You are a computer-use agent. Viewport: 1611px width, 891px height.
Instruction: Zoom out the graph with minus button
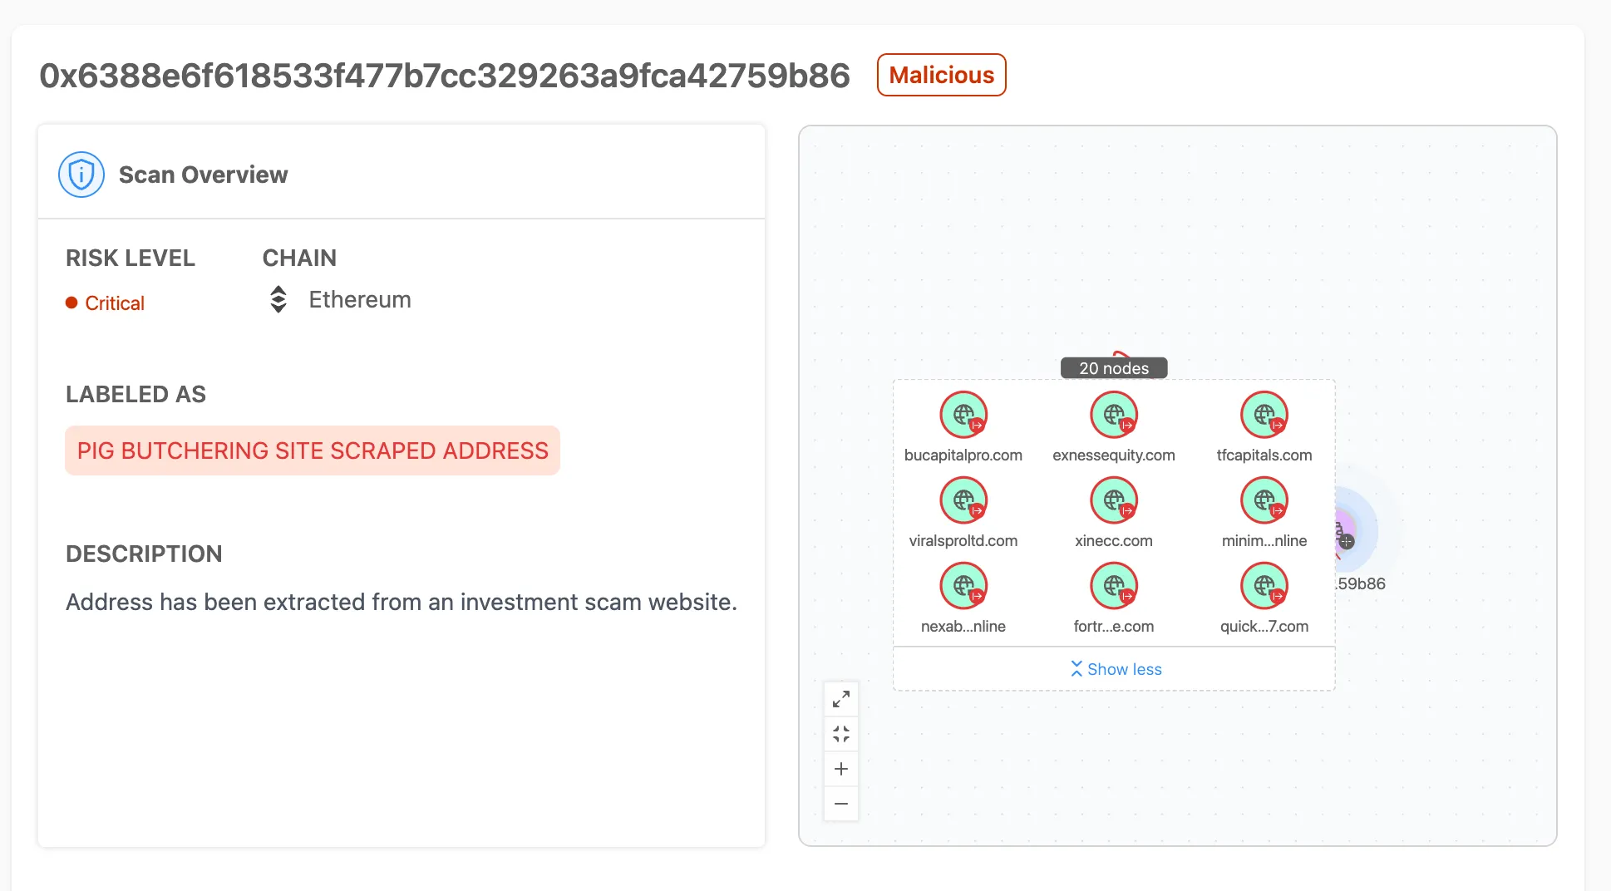point(841,804)
